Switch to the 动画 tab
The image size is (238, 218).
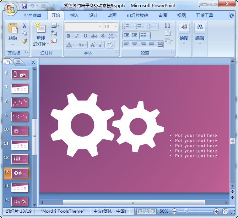pos(112,16)
